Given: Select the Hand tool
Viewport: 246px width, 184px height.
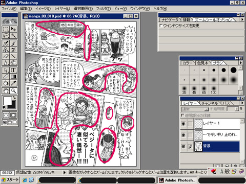Looking at the screenshot, I should point(6,90).
